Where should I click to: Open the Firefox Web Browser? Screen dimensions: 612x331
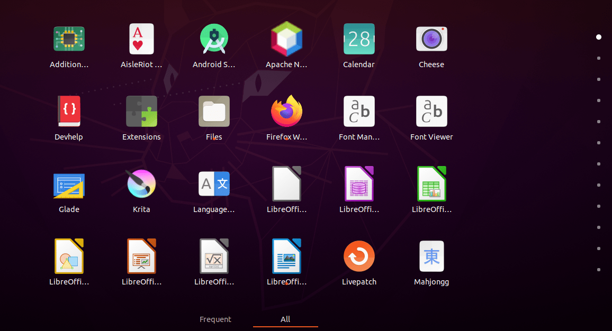coord(286,111)
